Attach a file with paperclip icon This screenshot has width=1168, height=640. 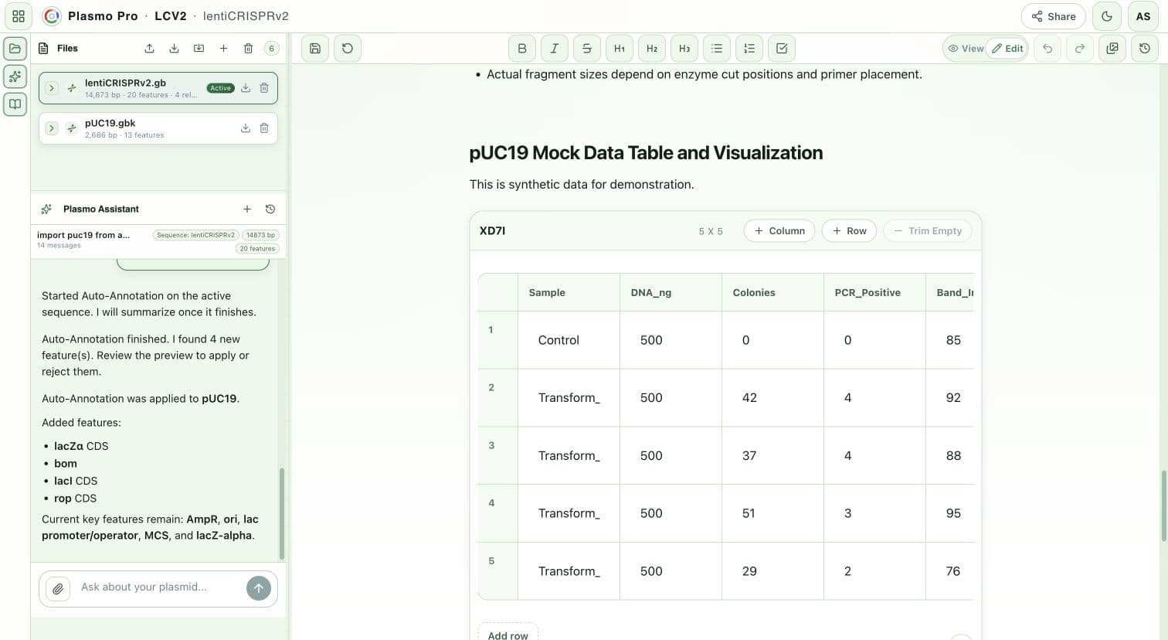58,588
